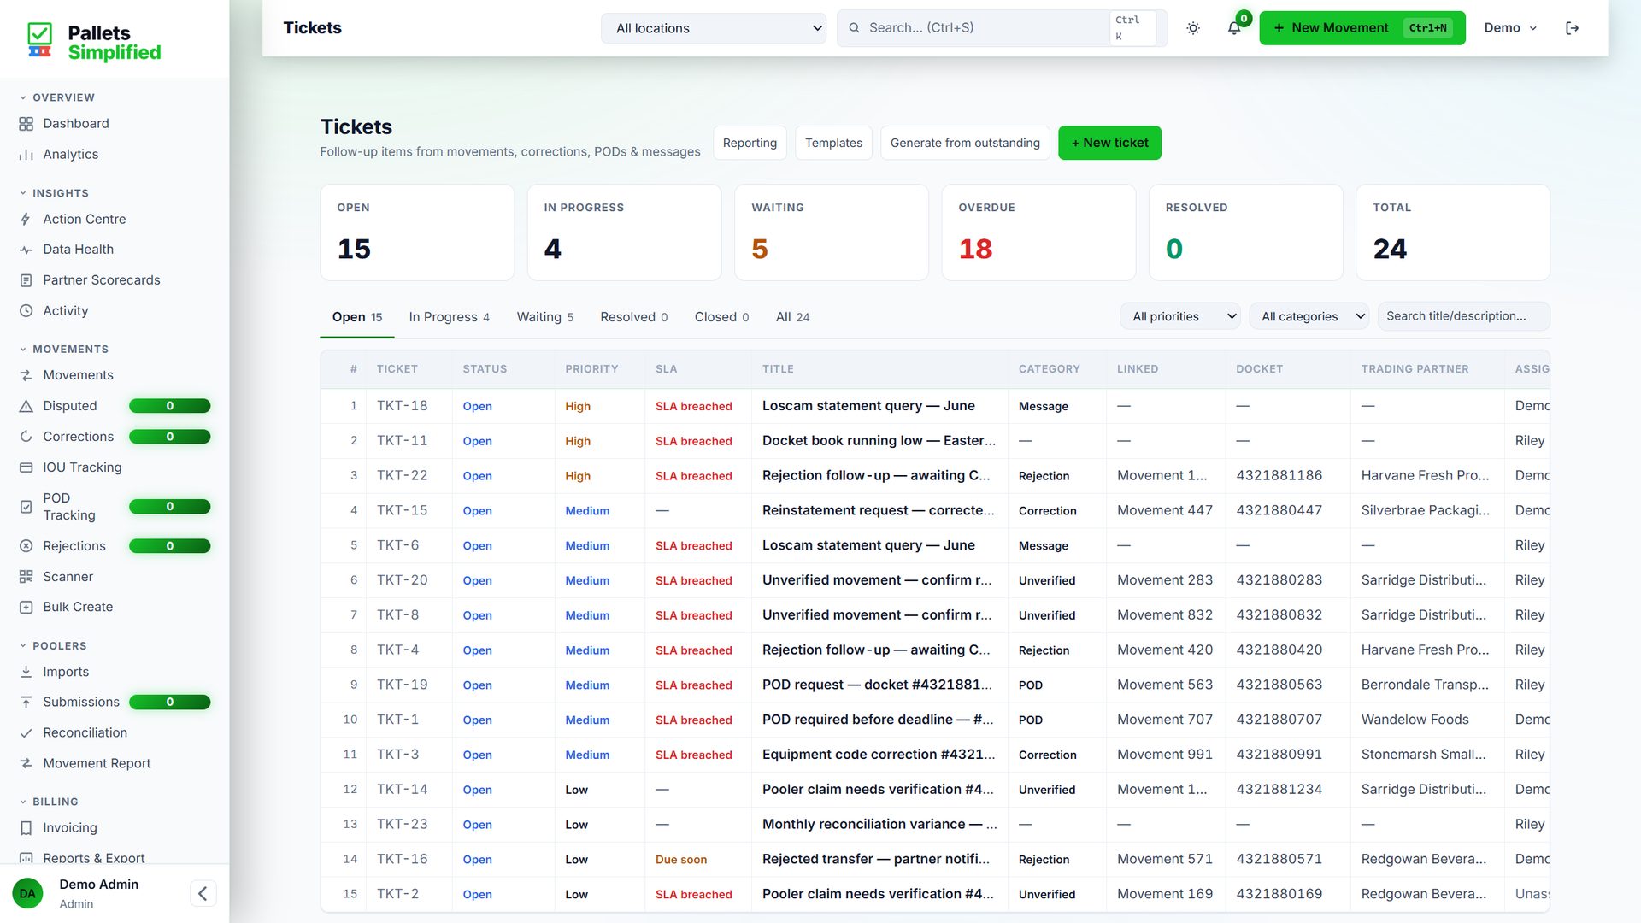The image size is (1641, 923).
Task: Click the Disputed count badge
Action: [169, 406]
